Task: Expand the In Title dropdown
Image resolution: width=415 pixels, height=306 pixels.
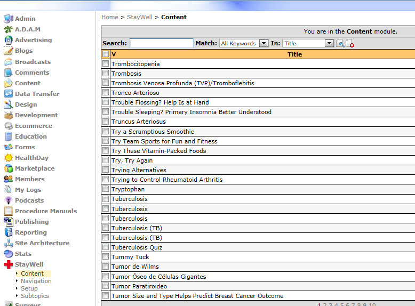Action: (329, 43)
